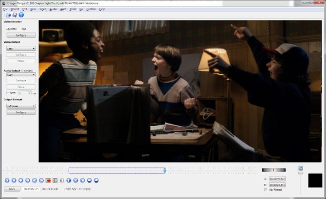Screen dimensions: 326x199
Task: Open a video file via toolbar icon
Action: pyautogui.click(x=8, y=15)
